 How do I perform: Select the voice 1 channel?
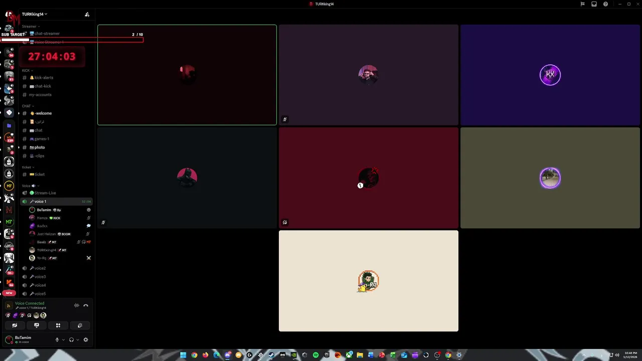coord(56,202)
